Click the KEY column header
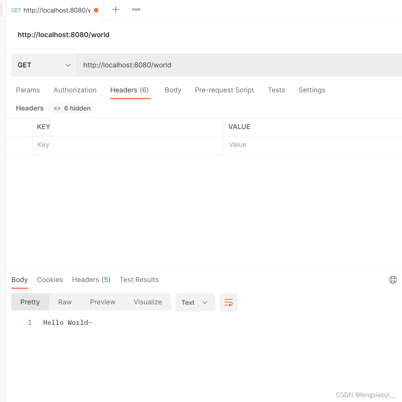Screen dimensions: 402x402 pyautogui.click(x=44, y=127)
